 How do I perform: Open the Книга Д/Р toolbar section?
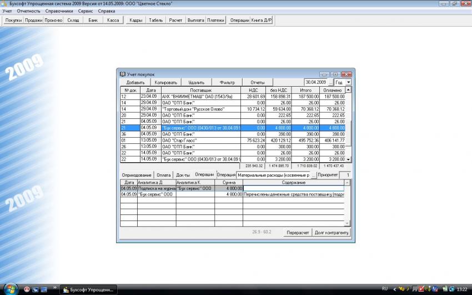pos(263,21)
